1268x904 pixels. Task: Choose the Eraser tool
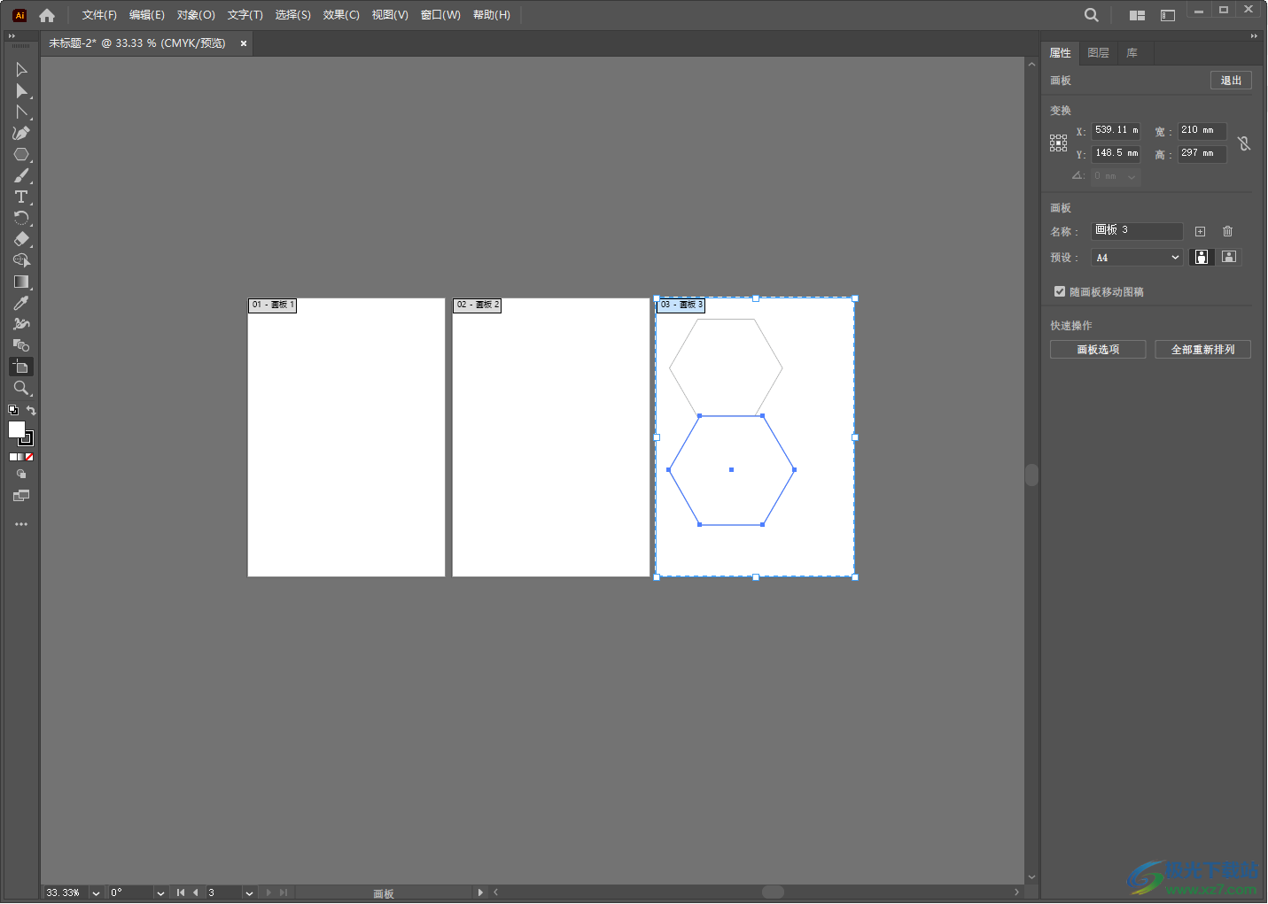click(21, 239)
